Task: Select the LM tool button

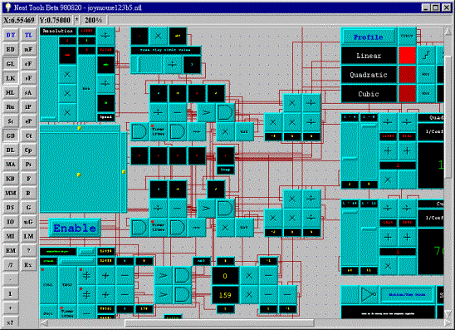Action: (28, 236)
